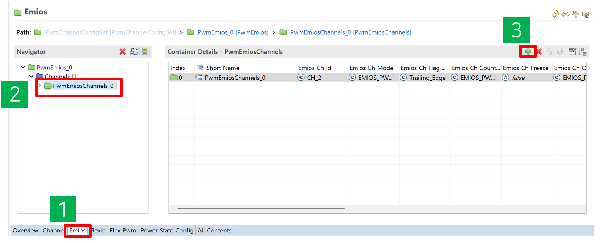The height and width of the screenshot is (243, 600).
Task: Click the A-Z sort icon
Action: click(x=583, y=52)
